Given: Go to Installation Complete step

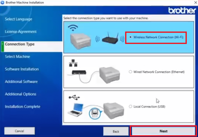Looking at the screenshot, I should 23,106.
